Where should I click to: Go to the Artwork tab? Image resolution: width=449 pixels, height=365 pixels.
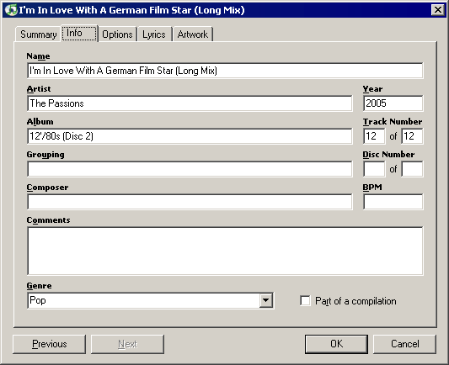point(192,34)
